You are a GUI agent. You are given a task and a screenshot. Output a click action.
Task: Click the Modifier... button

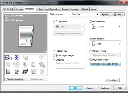(119, 14)
